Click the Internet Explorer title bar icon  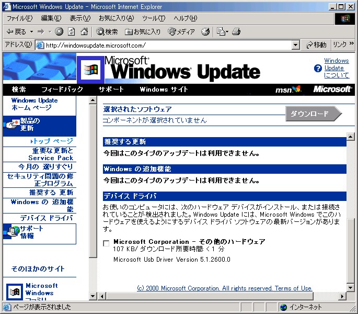[x=7, y=6]
